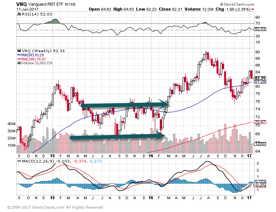Click the 64 price axis label
The height and width of the screenshot is (212, 276).
click(257, 151)
